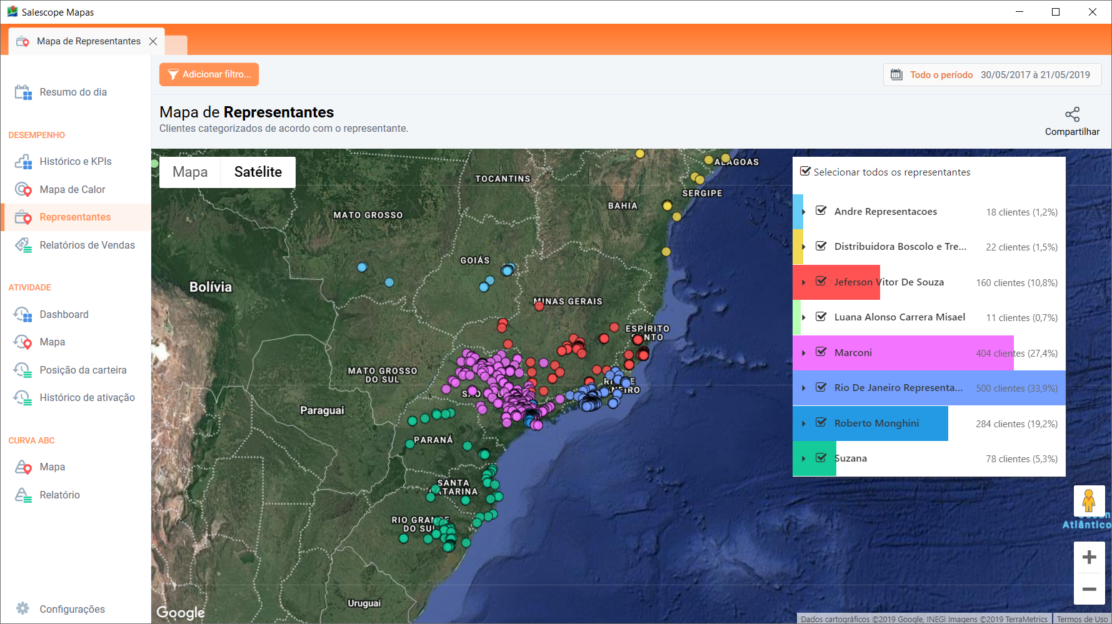Uncheck Suzana checkbox
Viewport: 1112px width, 624px height.
[821, 458]
